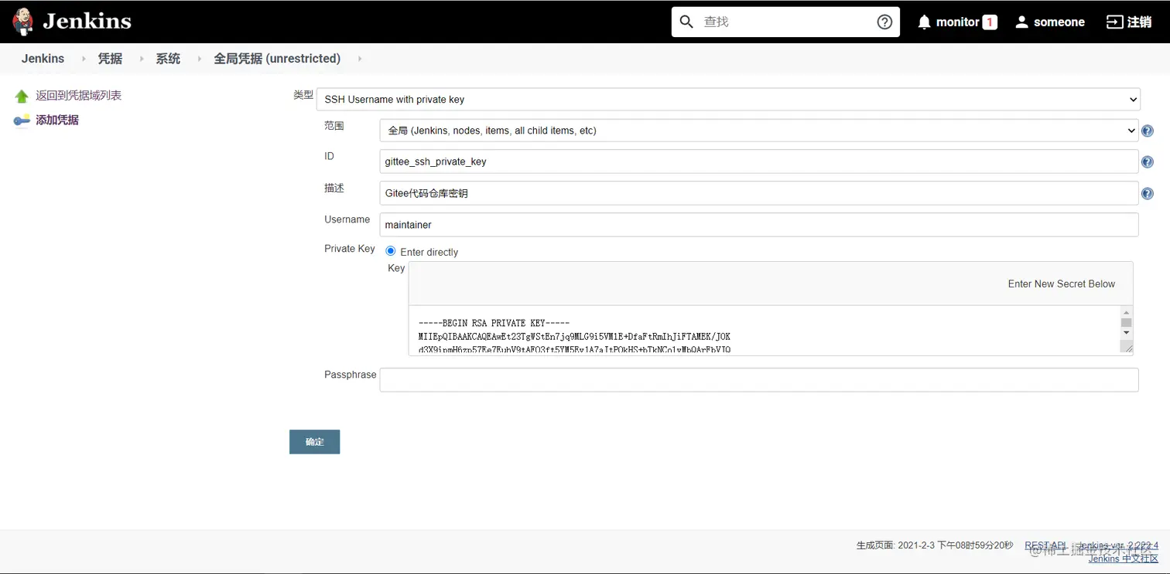Select the Enter directly radio button
This screenshot has height=574, width=1170.
point(391,251)
